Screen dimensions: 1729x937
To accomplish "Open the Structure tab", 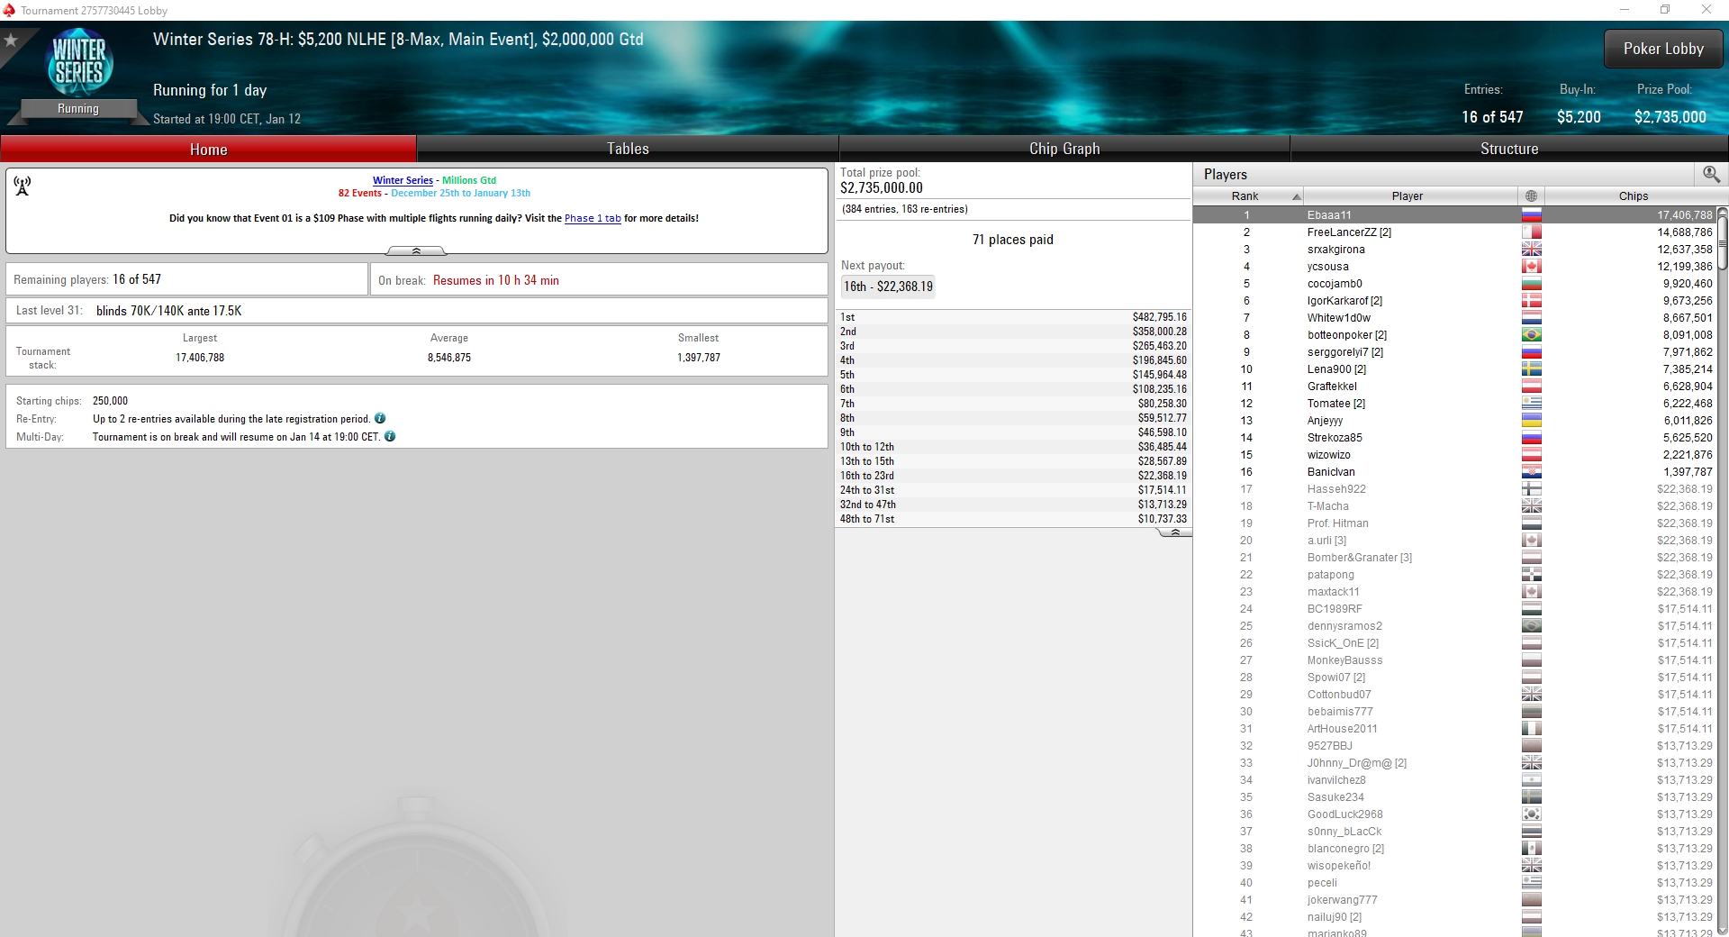I will tap(1509, 149).
